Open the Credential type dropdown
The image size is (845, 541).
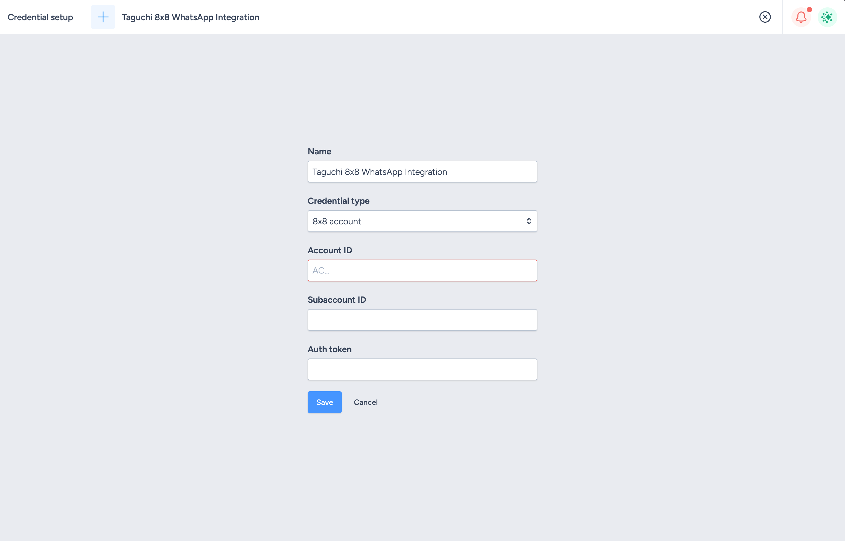(x=422, y=221)
